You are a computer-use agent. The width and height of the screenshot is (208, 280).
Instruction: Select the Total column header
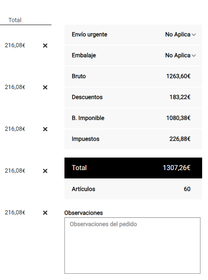coord(15,20)
